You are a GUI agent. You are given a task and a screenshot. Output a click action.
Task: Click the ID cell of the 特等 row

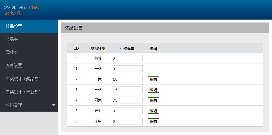(76, 58)
